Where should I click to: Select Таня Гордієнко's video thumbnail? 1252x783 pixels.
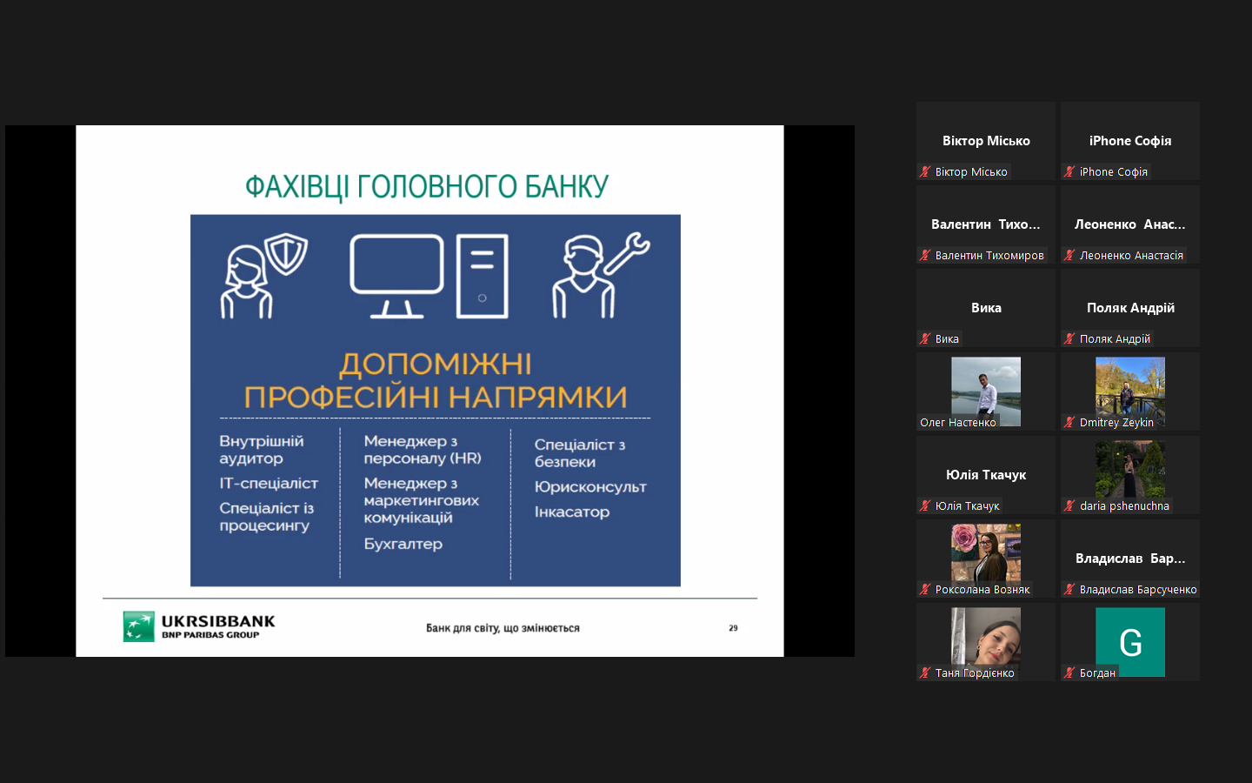coord(986,637)
